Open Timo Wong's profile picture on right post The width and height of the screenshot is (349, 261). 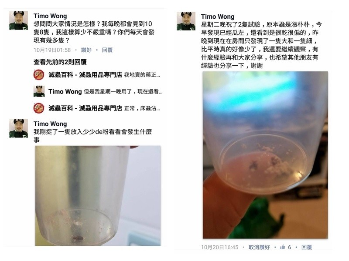coord(186,21)
